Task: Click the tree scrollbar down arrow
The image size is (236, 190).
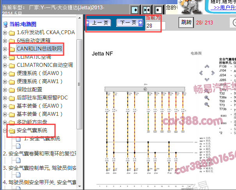Action: point(80,187)
